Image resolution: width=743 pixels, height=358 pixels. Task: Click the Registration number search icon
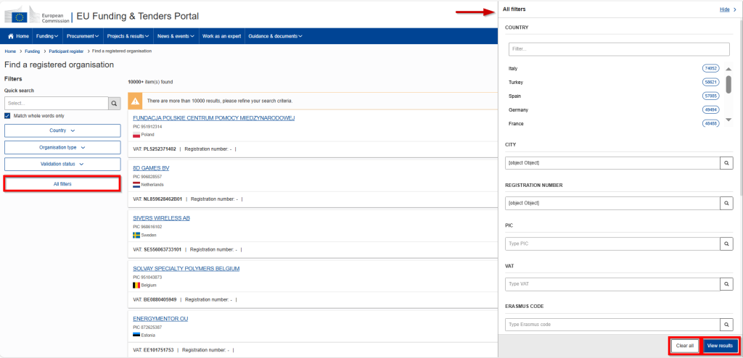(726, 203)
